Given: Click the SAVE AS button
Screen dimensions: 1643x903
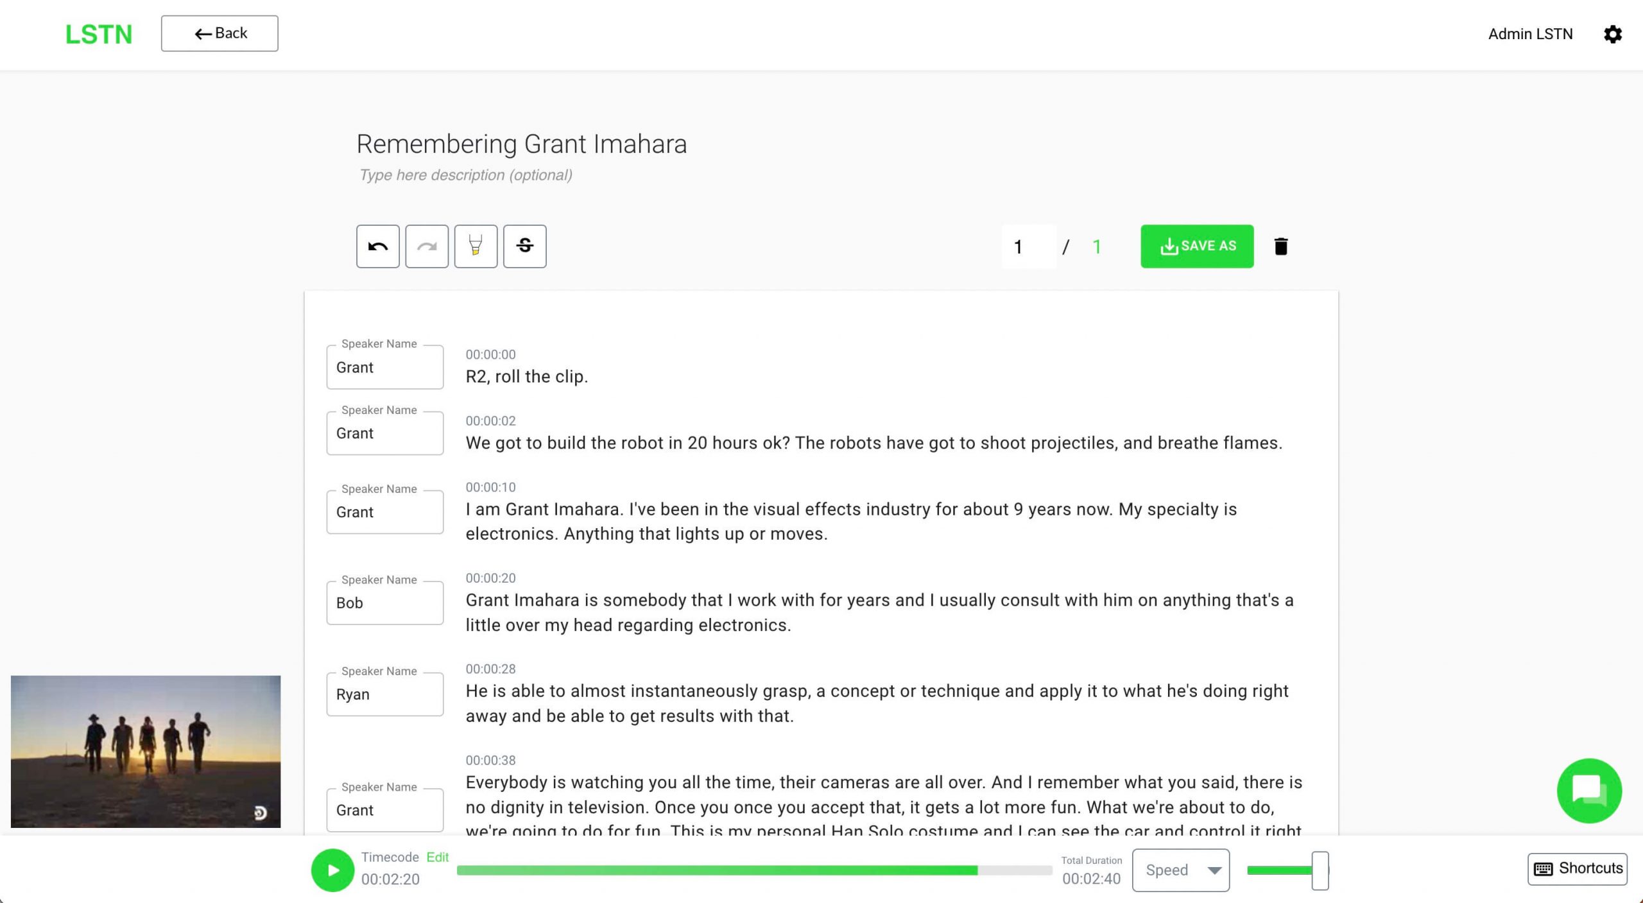Looking at the screenshot, I should click(x=1197, y=246).
